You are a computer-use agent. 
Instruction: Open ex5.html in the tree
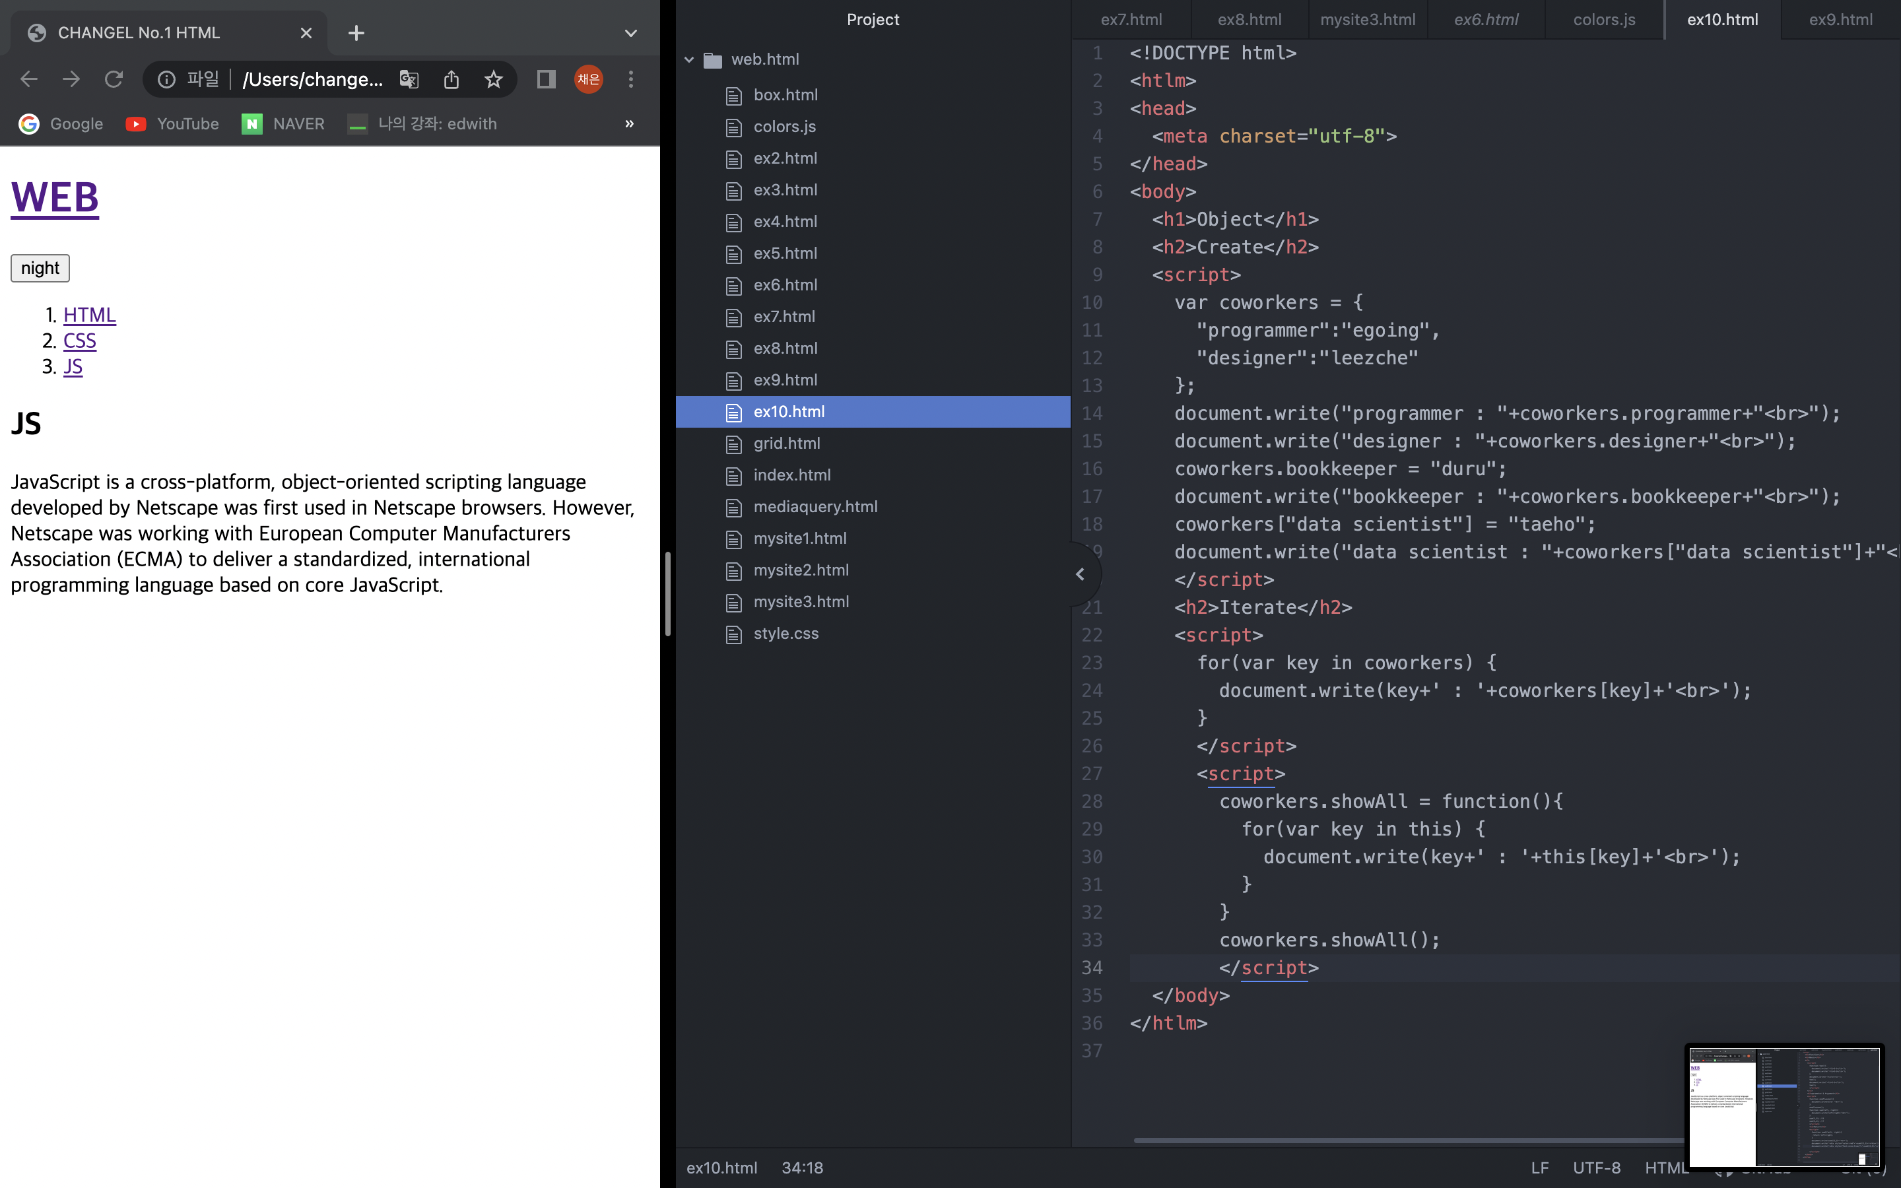click(x=785, y=253)
